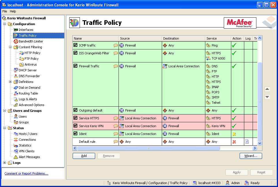Open the Help menu

(13, 11)
